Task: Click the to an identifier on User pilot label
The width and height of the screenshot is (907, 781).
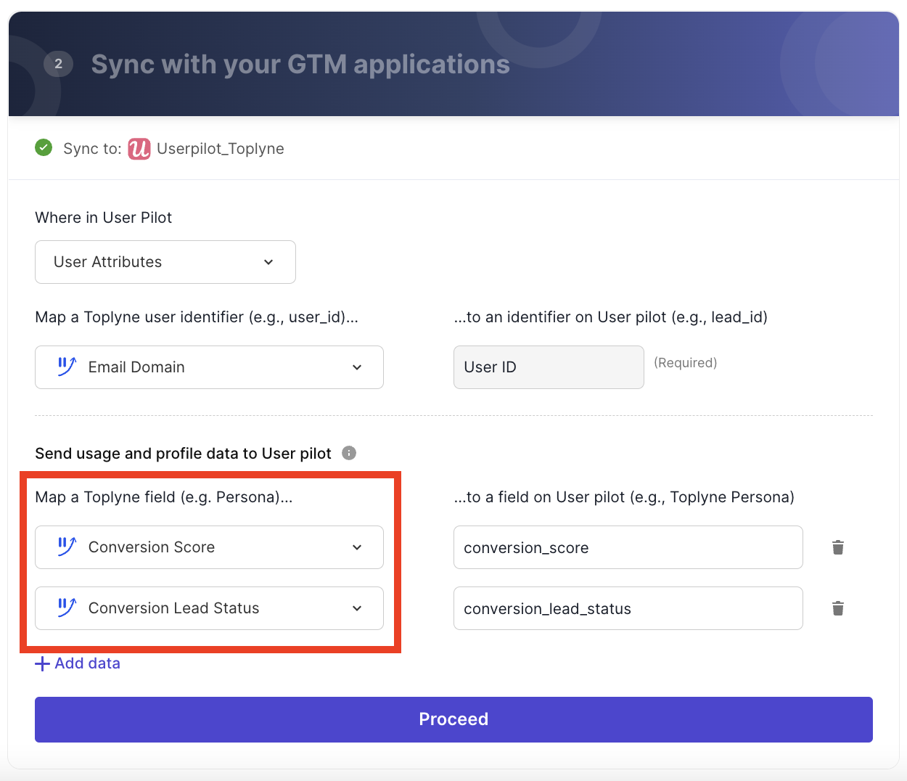Action: click(x=611, y=317)
